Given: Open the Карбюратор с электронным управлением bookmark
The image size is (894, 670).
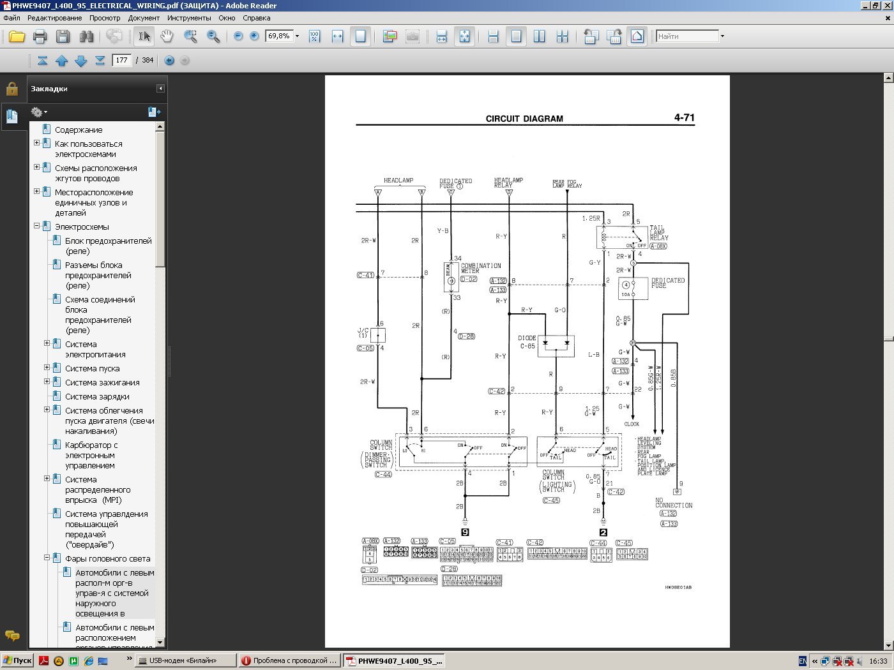Looking at the screenshot, I should tap(91, 455).
